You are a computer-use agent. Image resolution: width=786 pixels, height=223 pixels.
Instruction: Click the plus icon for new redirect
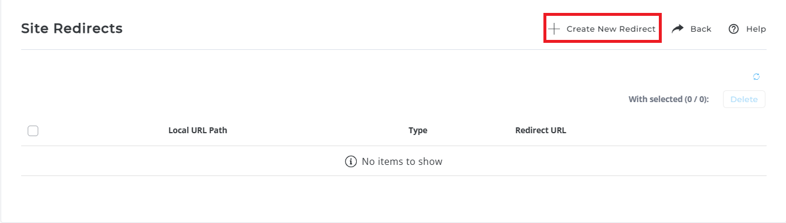554,29
